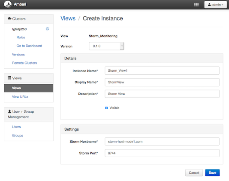Click the Views grid icon in sidebar
This screenshot has height=181, width=229.
click(x=9, y=78)
